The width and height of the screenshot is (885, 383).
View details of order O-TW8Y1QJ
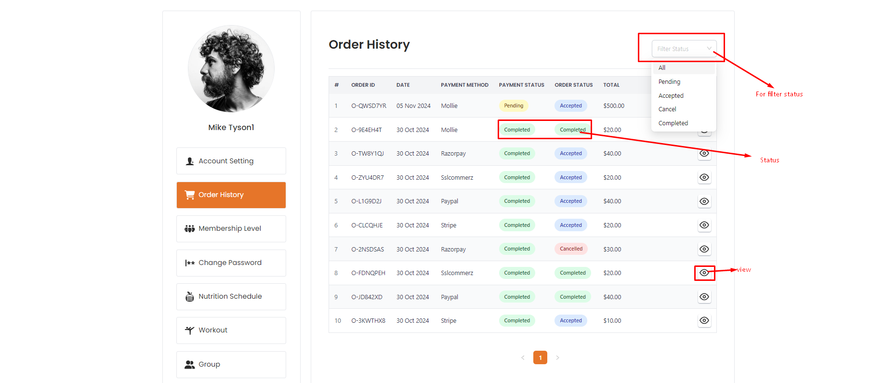click(x=704, y=153)
